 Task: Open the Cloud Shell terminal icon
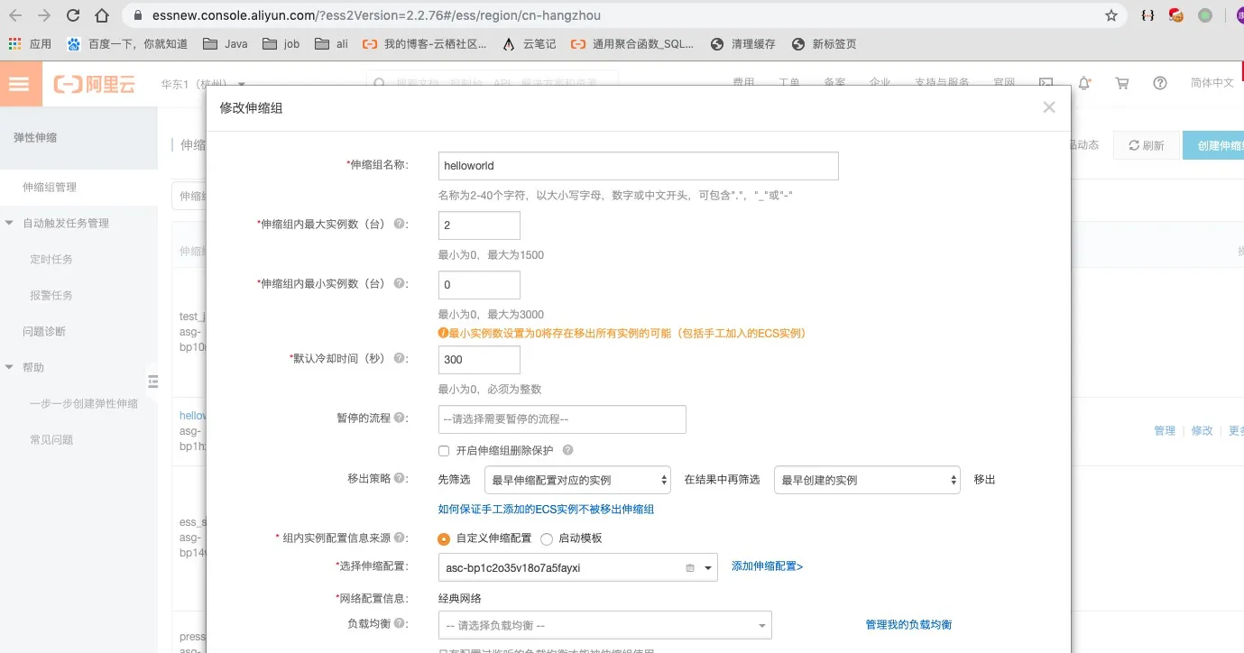pyautogui.click(x=1046, y=83)
